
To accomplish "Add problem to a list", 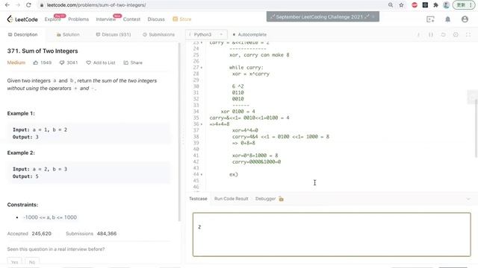I will point(101,63).
